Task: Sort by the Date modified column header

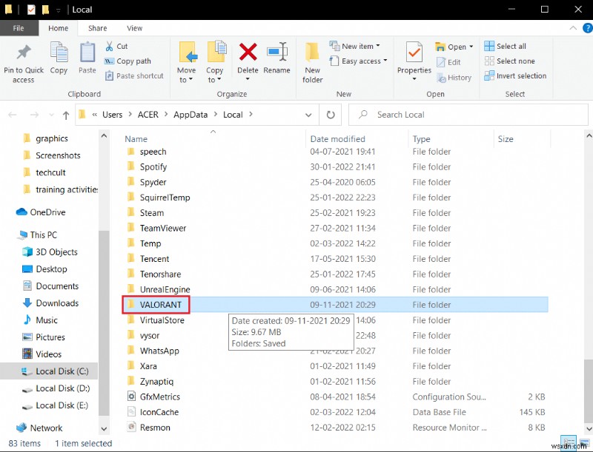Action: 338,139
